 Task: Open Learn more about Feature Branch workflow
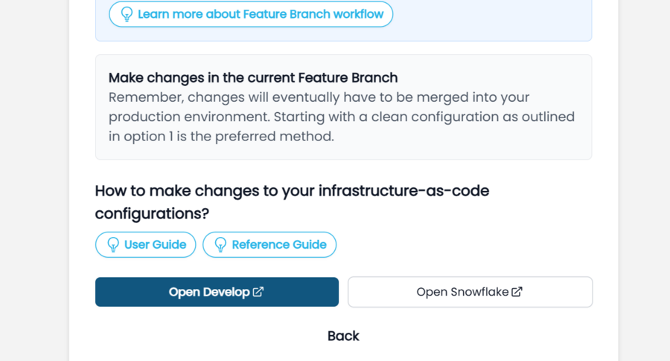tap(251, 14)
